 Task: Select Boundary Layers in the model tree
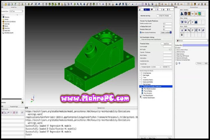9,33
